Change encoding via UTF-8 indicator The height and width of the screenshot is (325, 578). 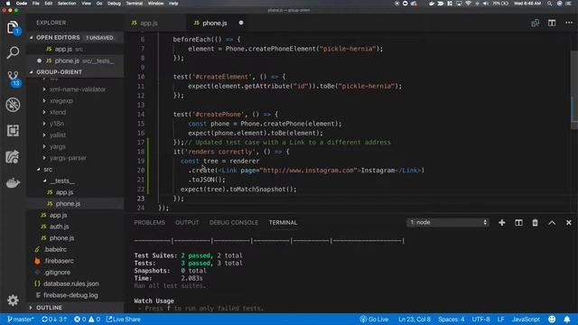[480, 319]
